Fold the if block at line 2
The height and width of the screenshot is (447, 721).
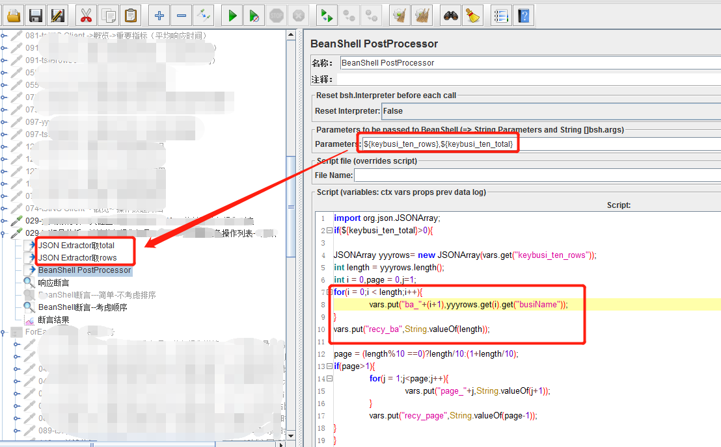point(329,231)
